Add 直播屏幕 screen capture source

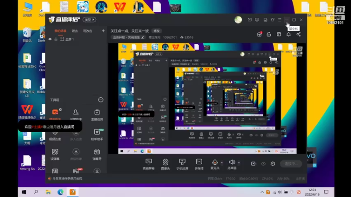click(149, 164)
